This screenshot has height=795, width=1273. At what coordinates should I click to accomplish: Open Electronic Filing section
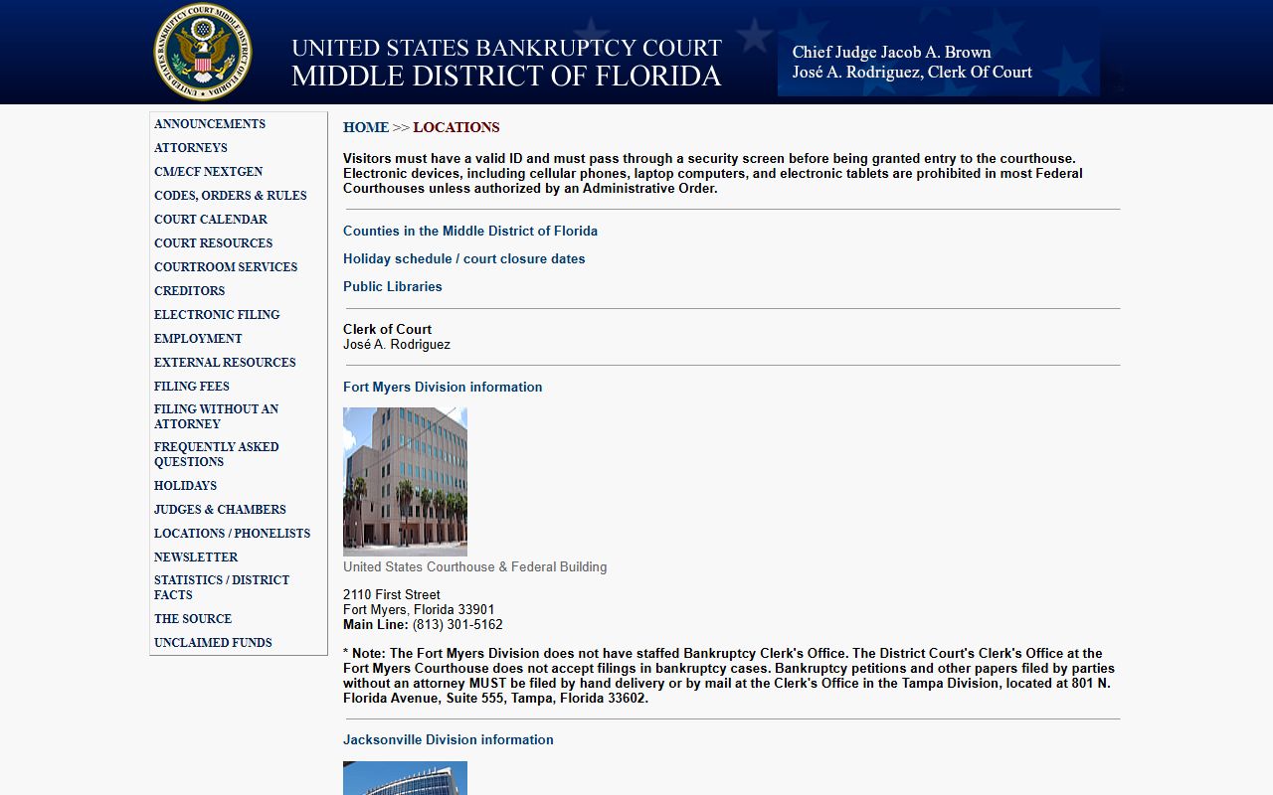217,315
